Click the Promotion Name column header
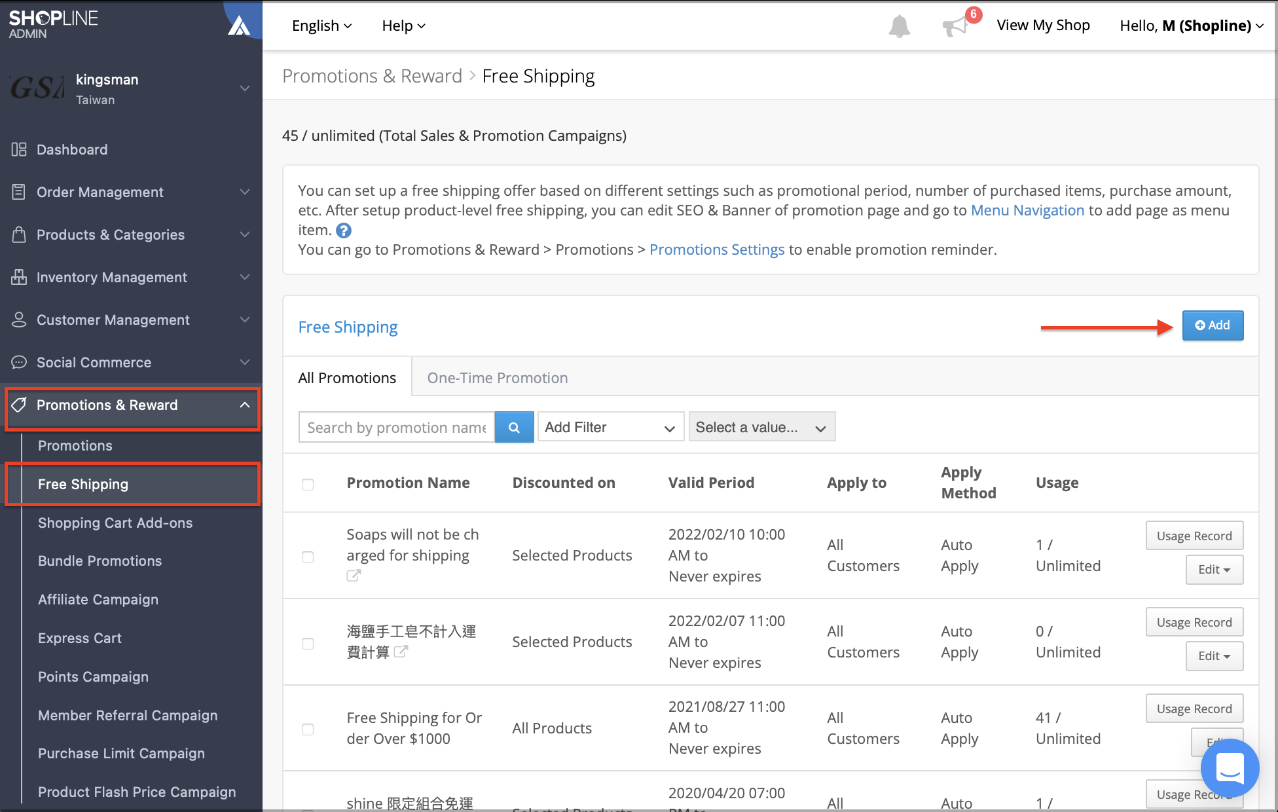This screenshot has height=812, width=1278. (408, 483)
